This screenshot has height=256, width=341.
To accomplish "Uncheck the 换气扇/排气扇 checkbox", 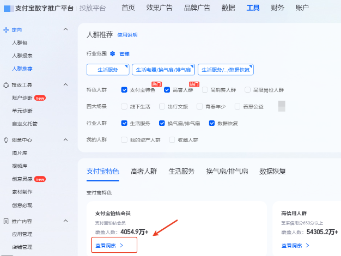I will [x=162, y=123].
